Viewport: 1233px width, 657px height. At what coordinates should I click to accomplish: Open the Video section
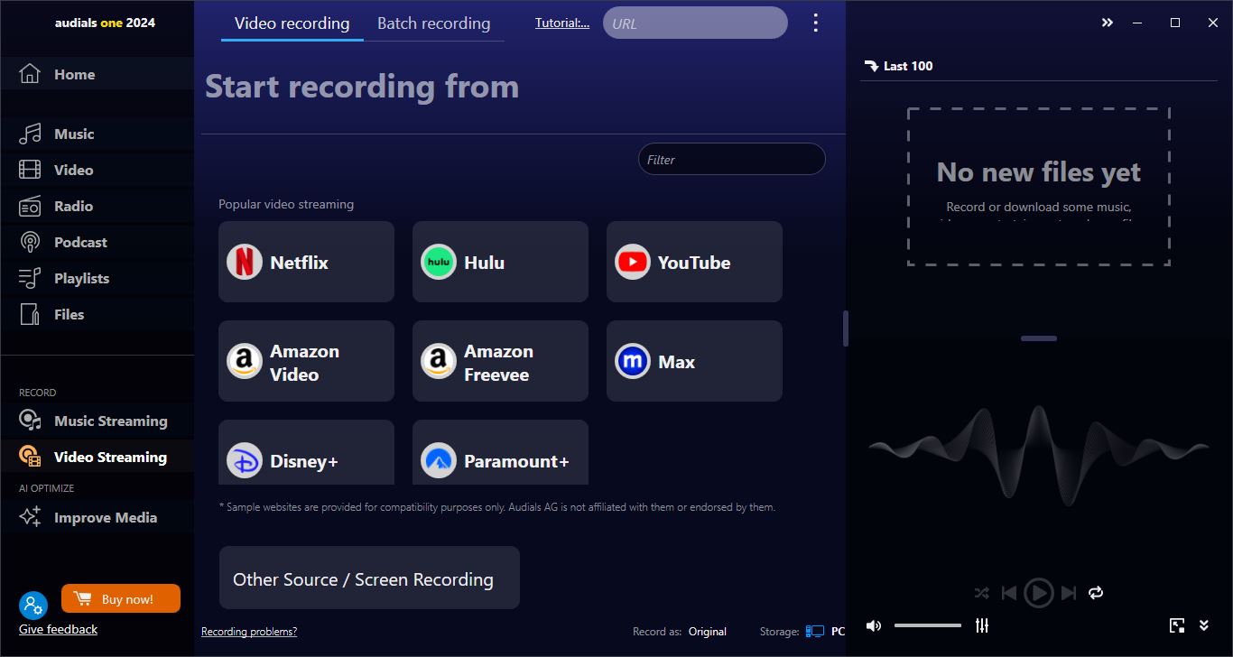click(x=97, y=170)
